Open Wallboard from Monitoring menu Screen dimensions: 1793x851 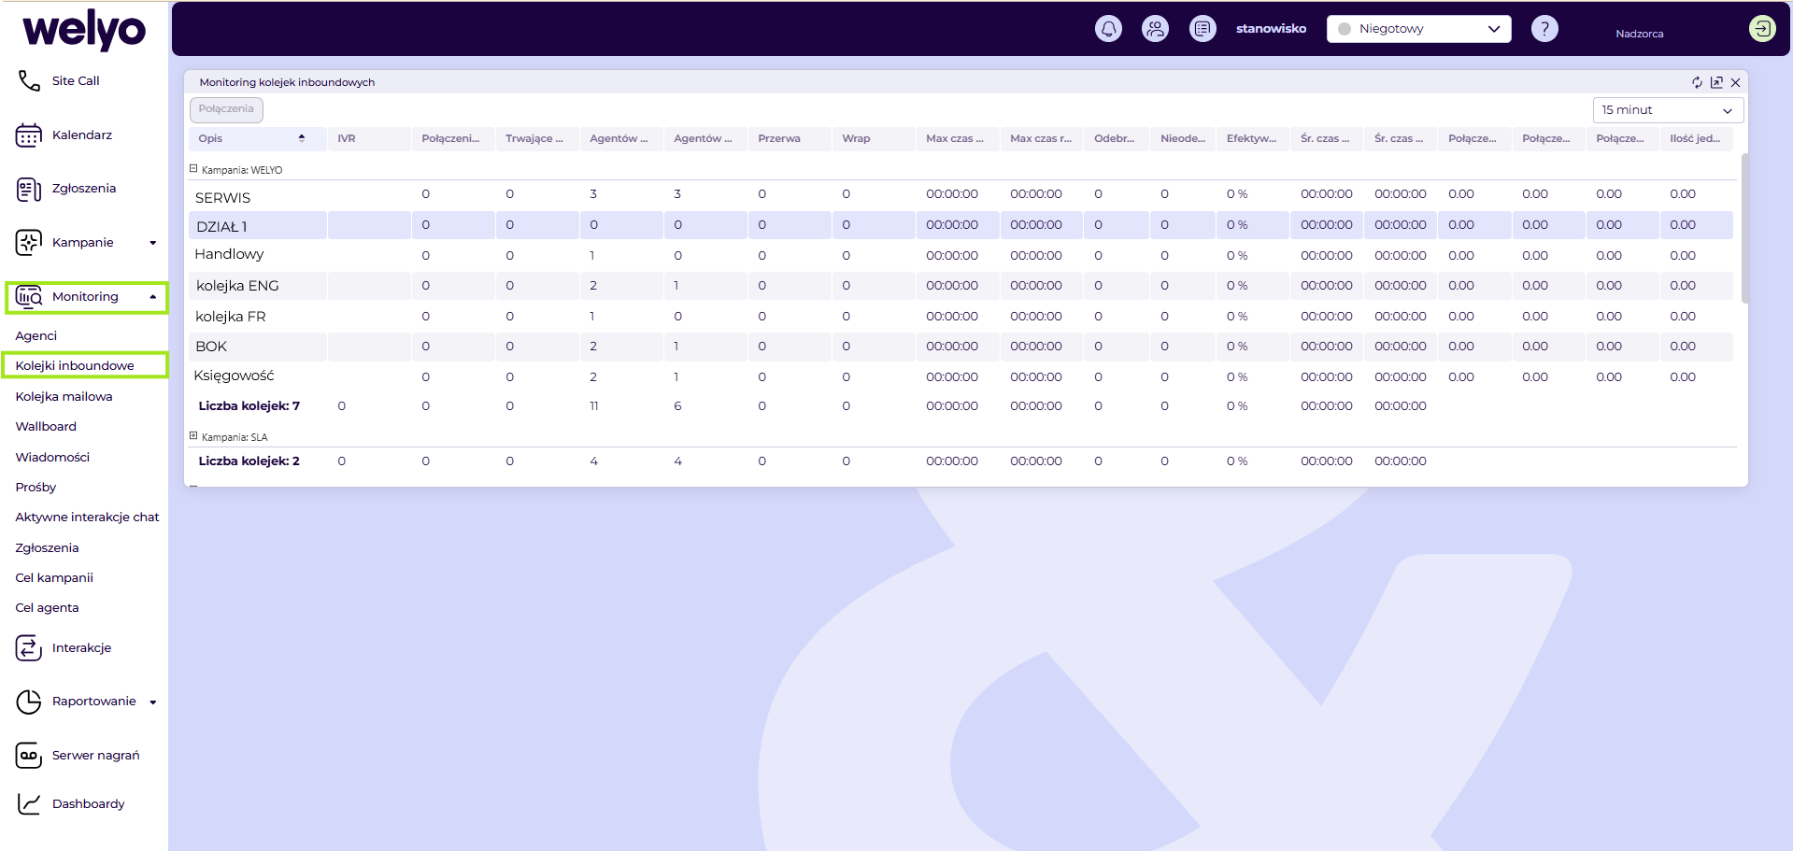46,427
